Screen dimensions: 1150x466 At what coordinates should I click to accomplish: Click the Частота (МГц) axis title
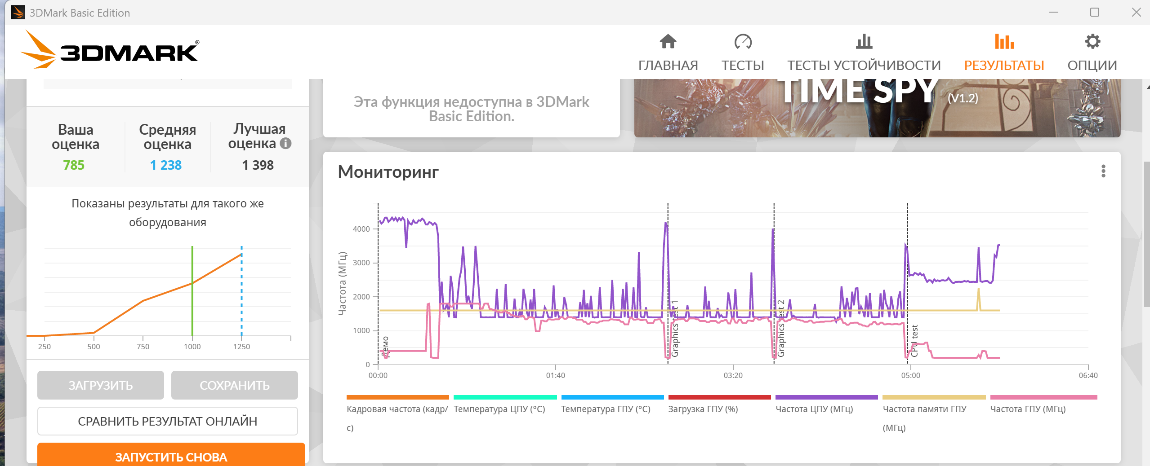[x=343, y=284]
